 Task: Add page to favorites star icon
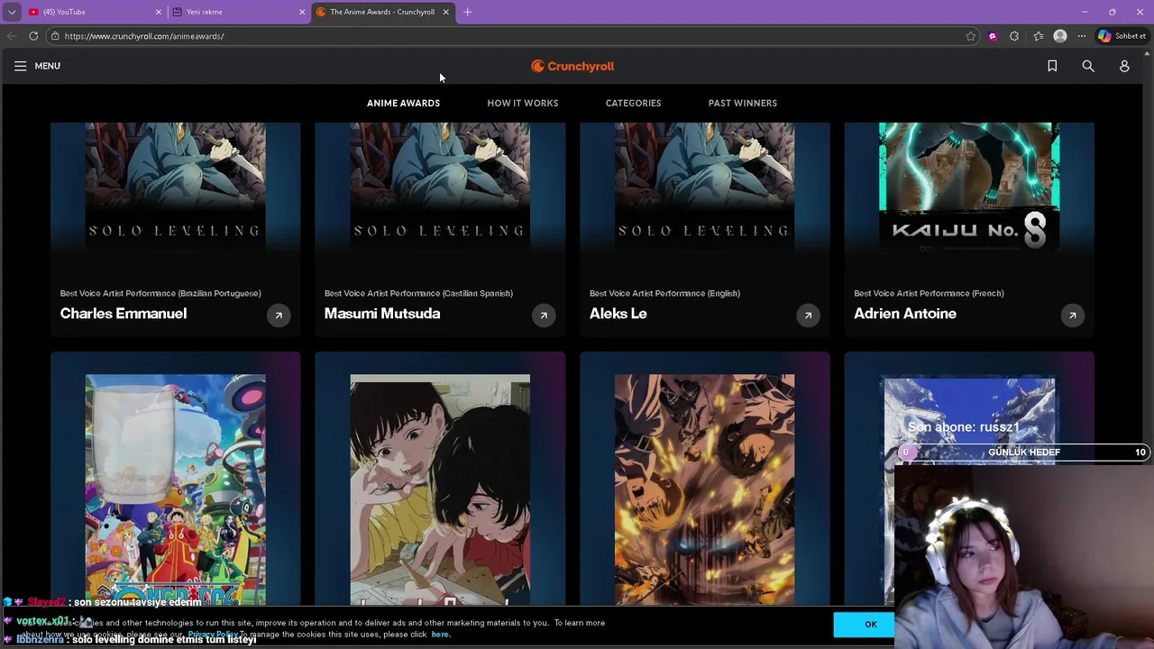pos(971,36)
